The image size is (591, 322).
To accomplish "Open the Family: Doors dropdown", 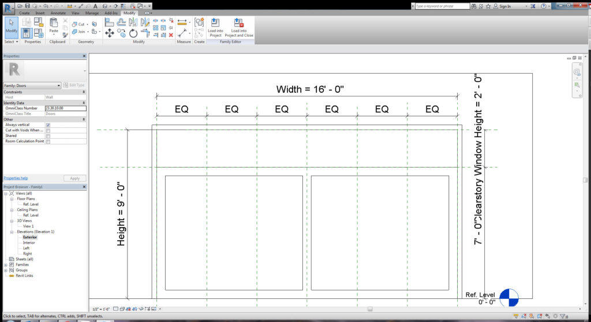I will pyautogui.click(x=32, y=85).
